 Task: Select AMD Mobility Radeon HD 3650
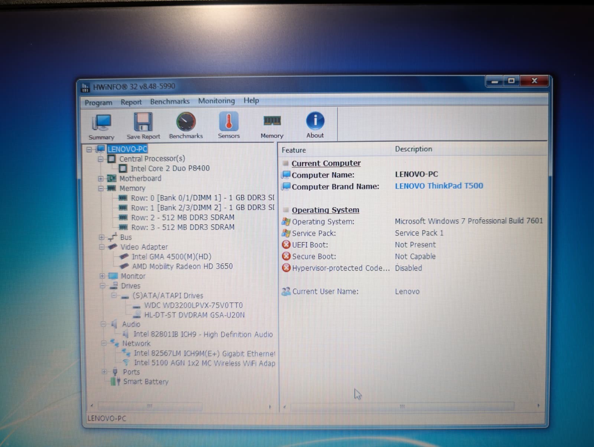182,266
